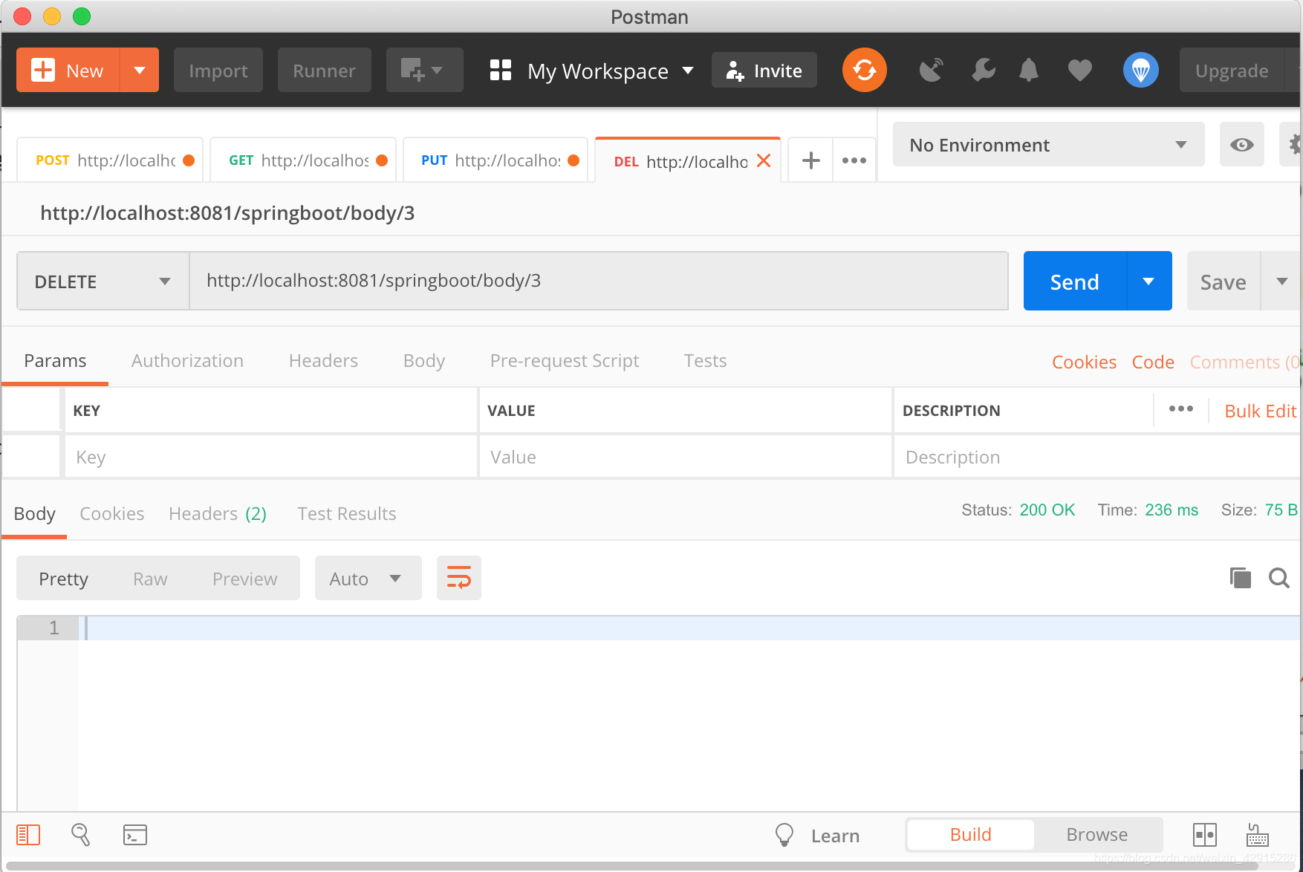Switch to Pretty response view

click(x=63, y=579)
